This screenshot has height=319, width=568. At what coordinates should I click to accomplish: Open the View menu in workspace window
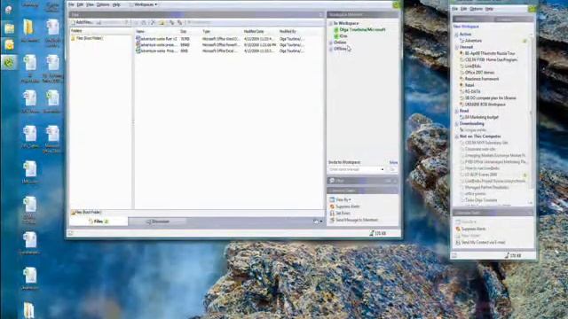(x=90, y=4)
